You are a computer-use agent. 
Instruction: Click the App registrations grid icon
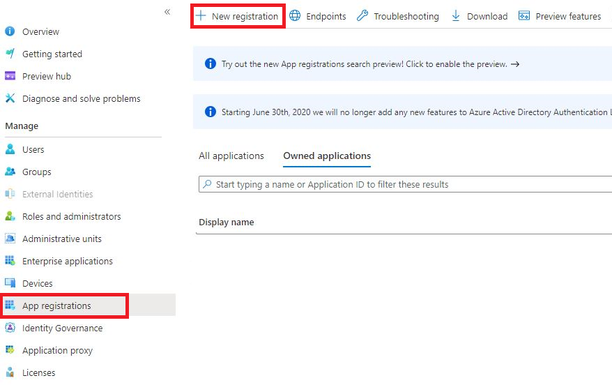(x=10, y=305)
